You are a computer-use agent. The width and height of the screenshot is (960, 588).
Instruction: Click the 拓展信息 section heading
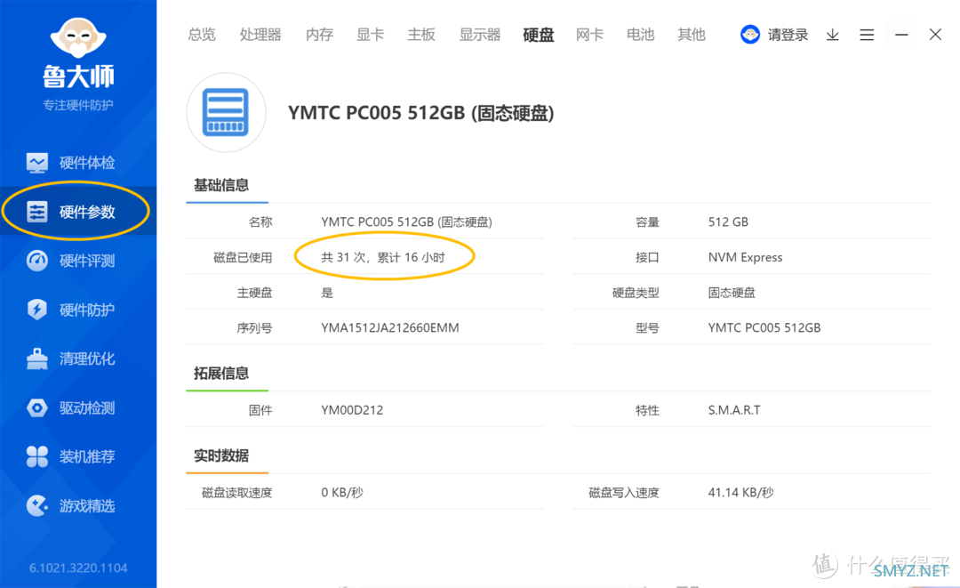(221, 373)
